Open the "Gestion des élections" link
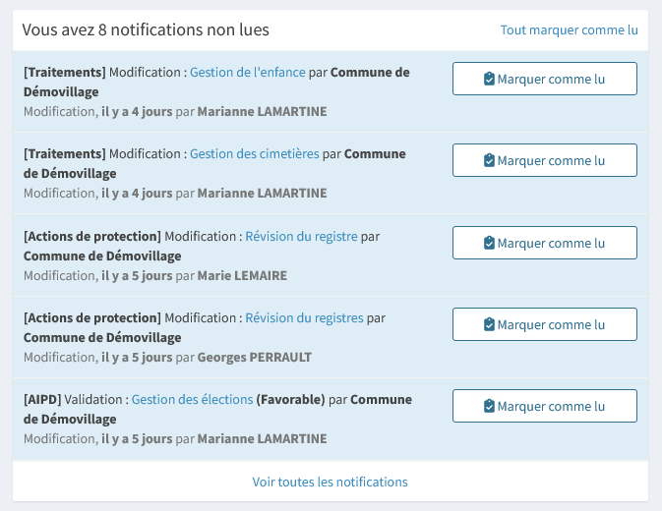The width and height of the screenshot is (662, 511). [192, 399]
